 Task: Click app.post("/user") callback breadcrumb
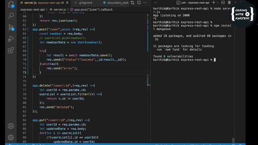(92, 10)
